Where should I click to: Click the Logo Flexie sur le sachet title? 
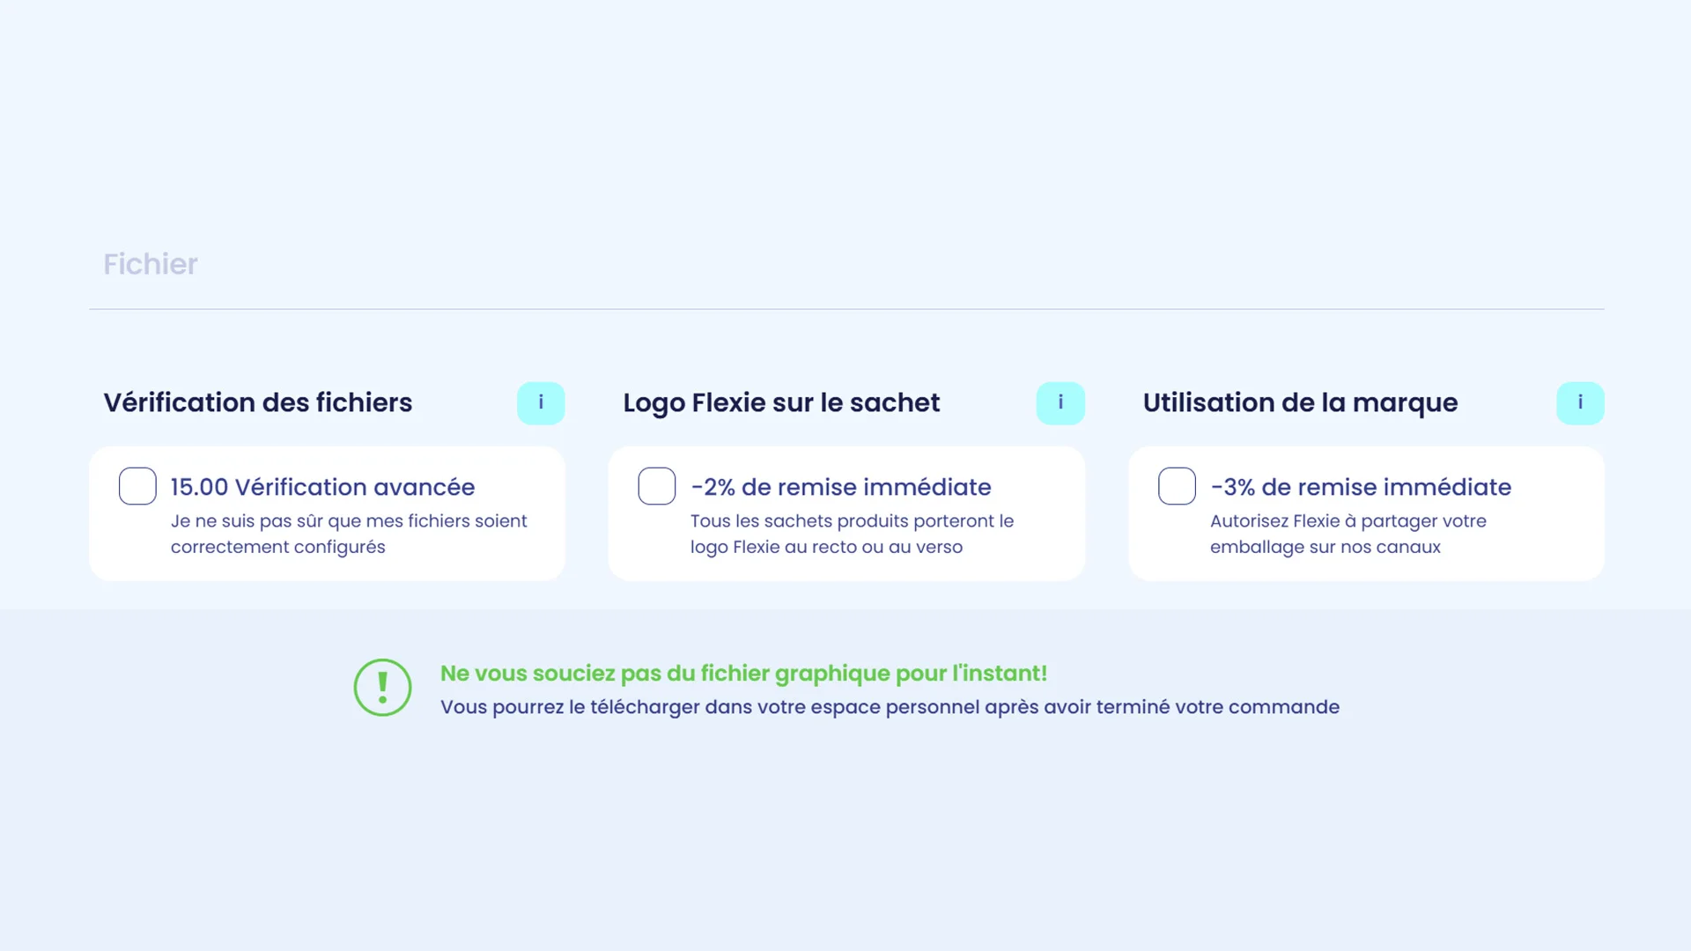(x=781, y=402)
